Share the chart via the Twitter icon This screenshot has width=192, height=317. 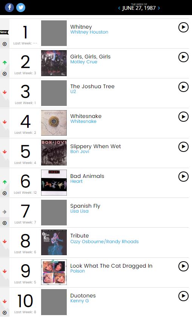click(x=21, y=8)
